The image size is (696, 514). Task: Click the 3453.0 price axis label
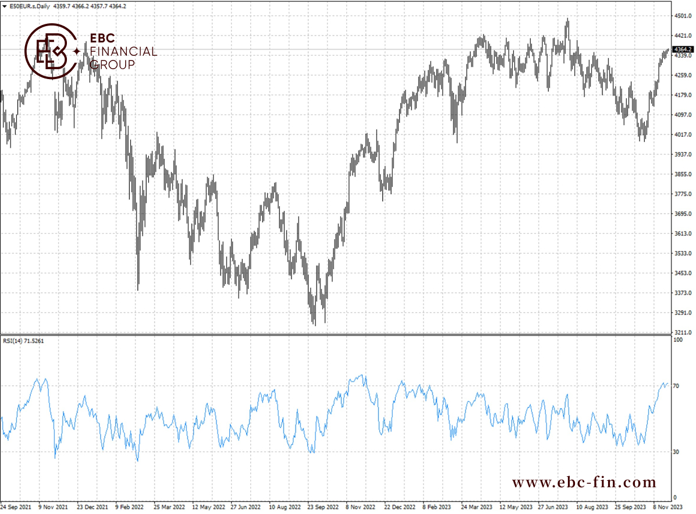click(683, 273)
